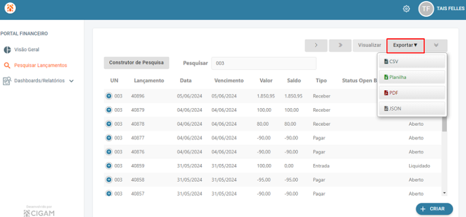Open Pesquisar Lançamentos in sidebar
Viewport: 466px width, 217px height.
point(40,65)
